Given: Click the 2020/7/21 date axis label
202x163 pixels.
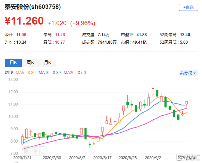Looking at the screenshot, I should pos(22,158).
